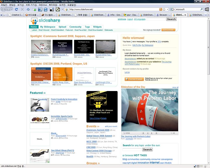Open the Incredible Sports Facts thumbnail
Viewport: 210px width, 168px height.
coord(40,122)
